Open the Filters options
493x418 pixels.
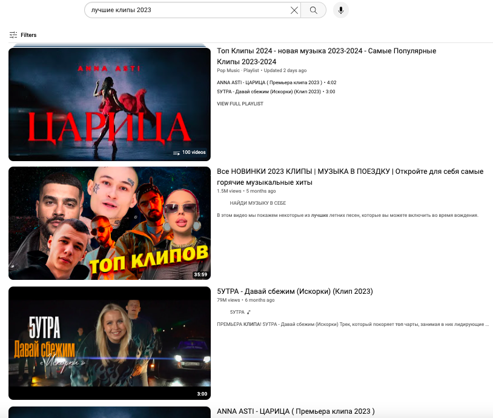tap(23, 35)
